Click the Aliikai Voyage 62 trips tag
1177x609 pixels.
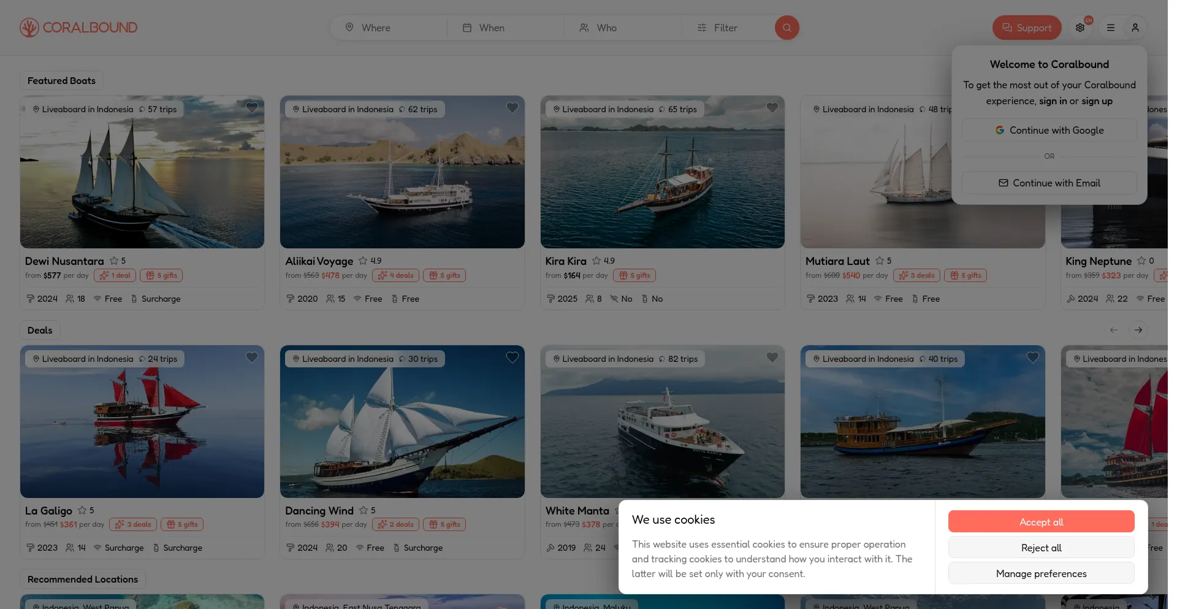419,109
